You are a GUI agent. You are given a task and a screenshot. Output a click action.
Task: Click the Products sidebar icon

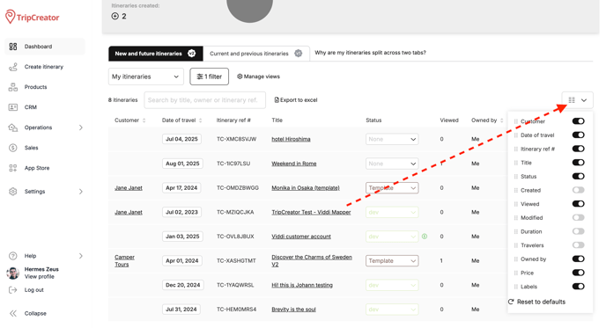pos(13,87)
